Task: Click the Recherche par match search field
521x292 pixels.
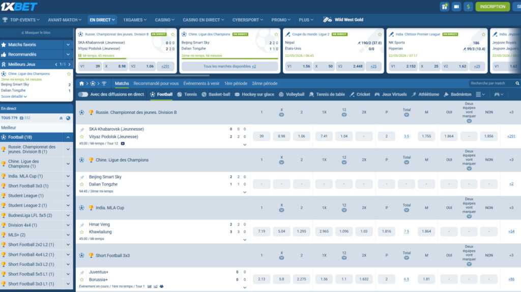Action: pos(492,83)
